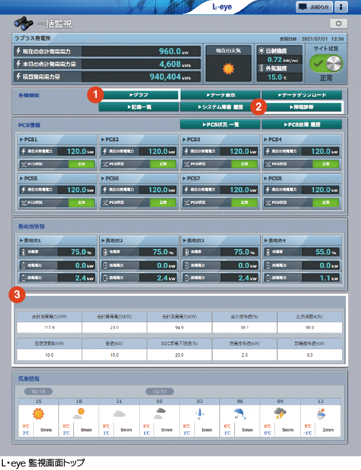Open the settings gear icon

[x=338, y=23]
